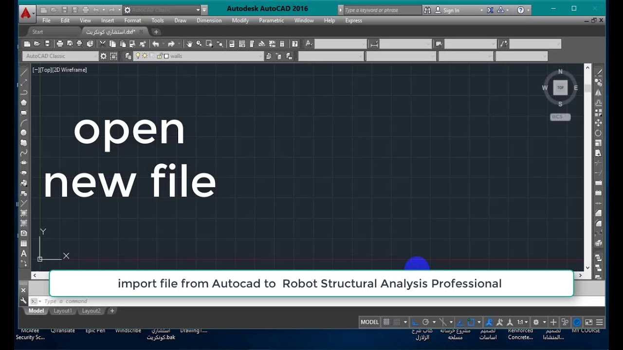This screenshot has width=623, height=350.
Task: Select the Move tool in Modify toolbar
Action: [599, 123]
